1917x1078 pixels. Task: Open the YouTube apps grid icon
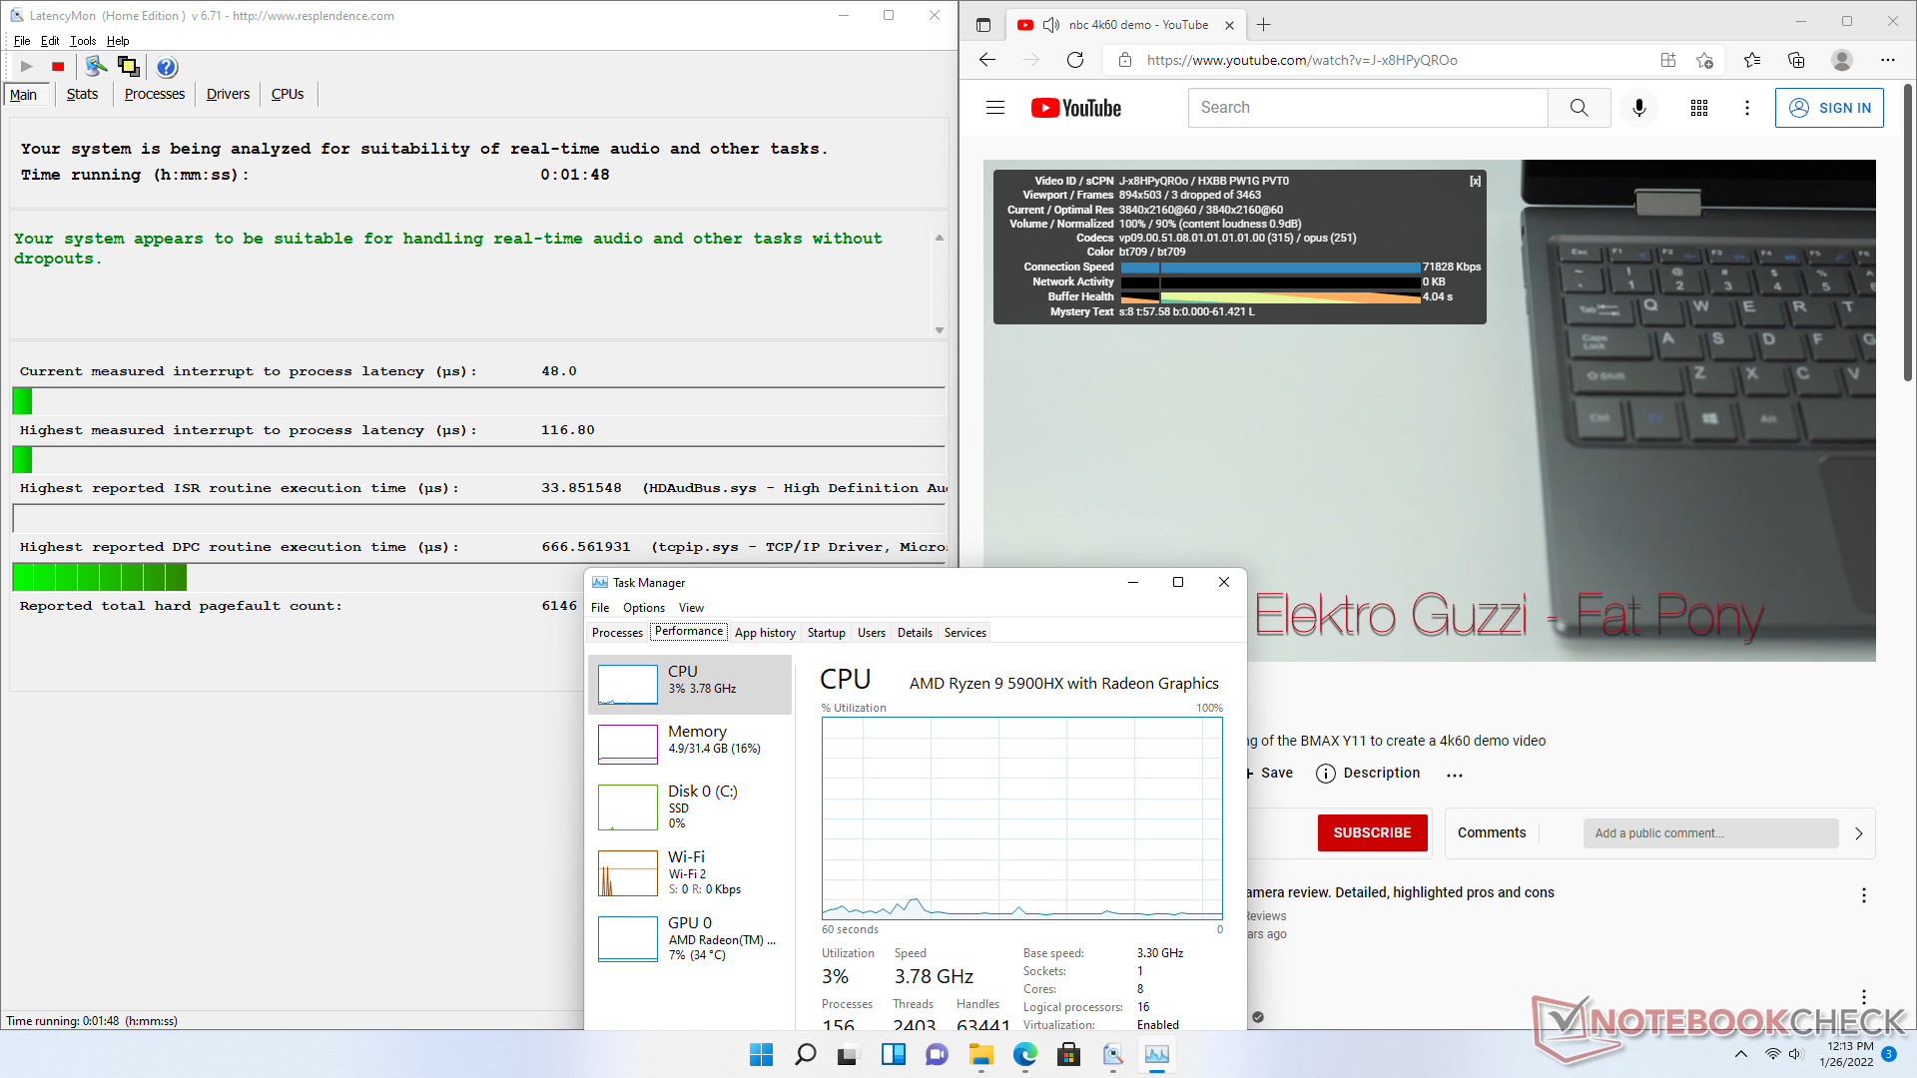(1698, 108)
